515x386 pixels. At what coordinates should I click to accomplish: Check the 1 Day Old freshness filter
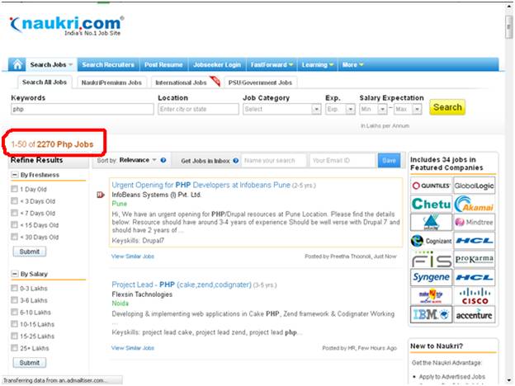pyautogui.click(x=14, y=190)
